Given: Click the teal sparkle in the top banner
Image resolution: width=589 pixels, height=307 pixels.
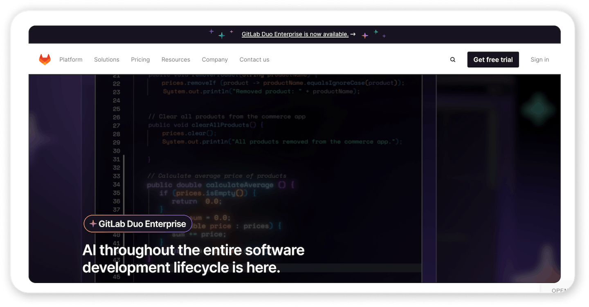Looking at the screenshot, I should 375,31.
